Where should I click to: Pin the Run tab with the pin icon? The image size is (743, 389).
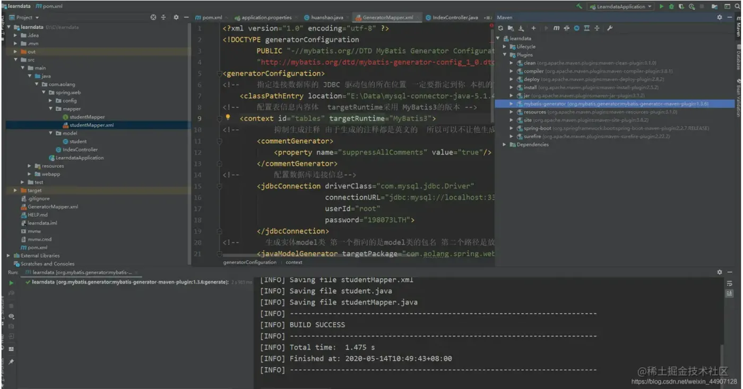(x=11, y=362)
